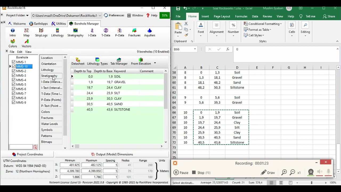
Task: Click the recorder webcam icon
Action: 311,172
